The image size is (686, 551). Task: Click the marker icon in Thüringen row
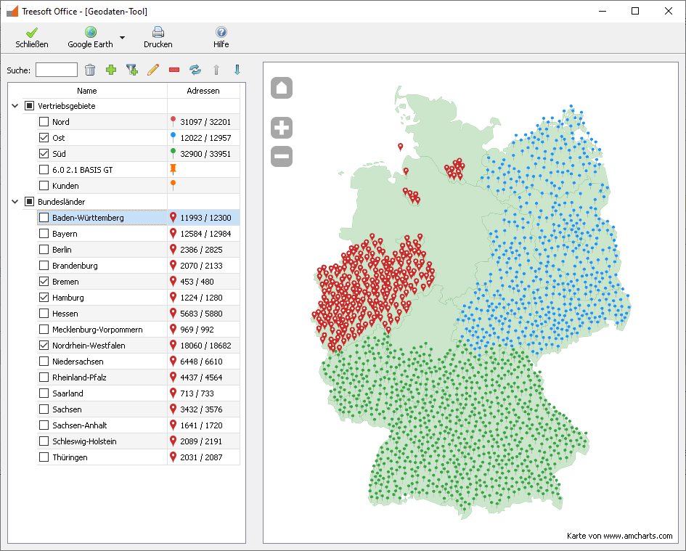(x=173, y=457)
